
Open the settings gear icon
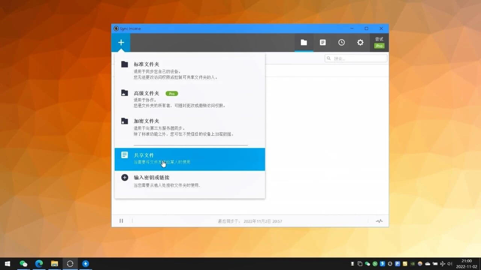pos(360,43)
